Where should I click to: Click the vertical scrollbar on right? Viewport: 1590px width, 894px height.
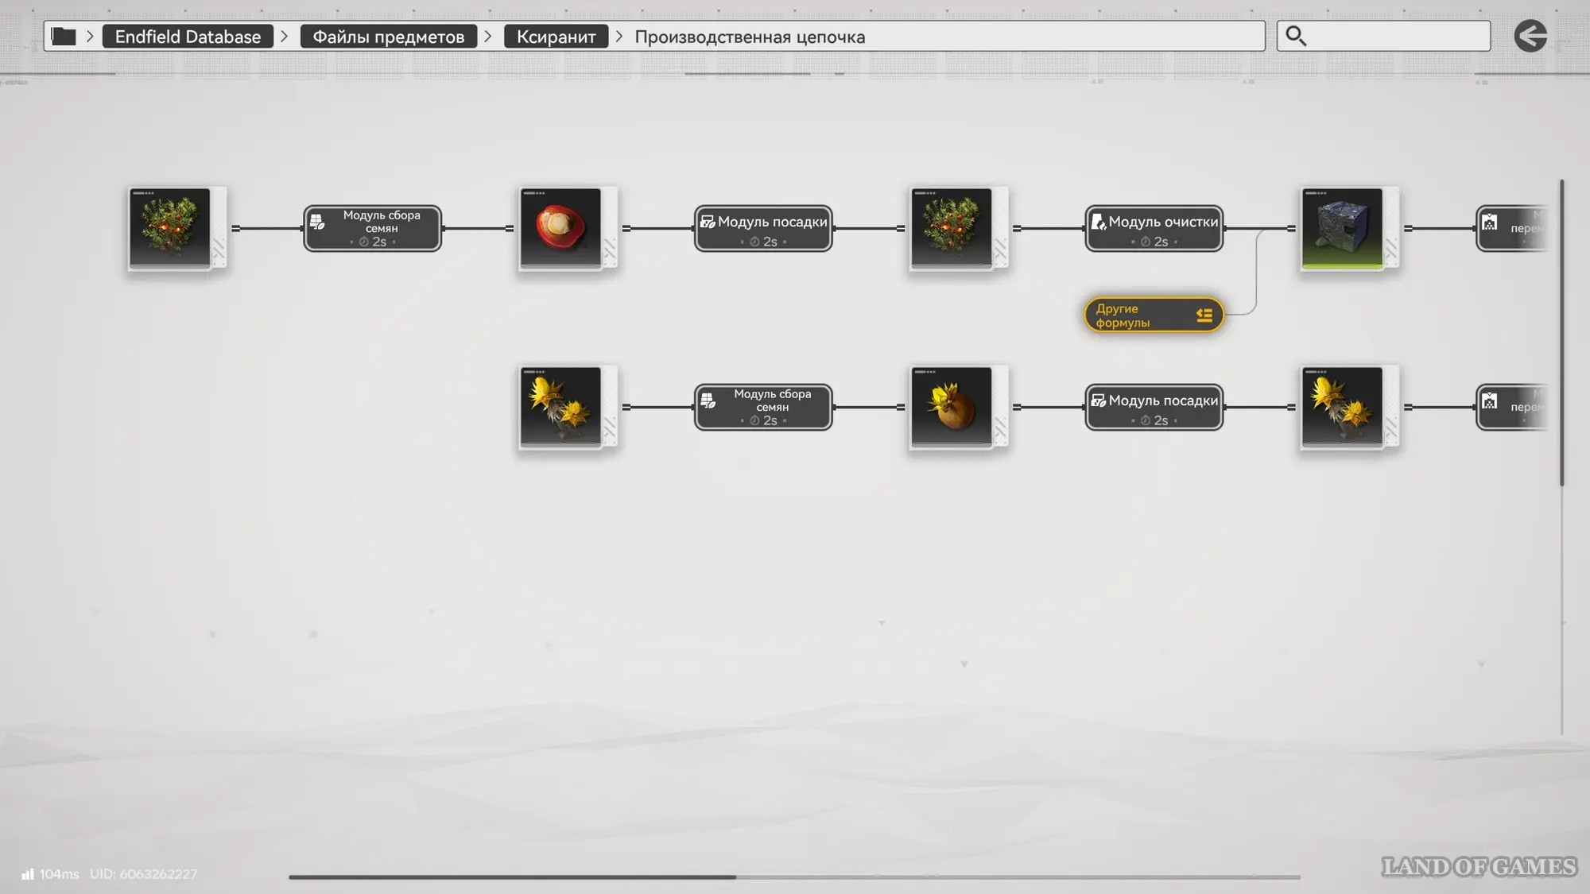point(1561,334)
